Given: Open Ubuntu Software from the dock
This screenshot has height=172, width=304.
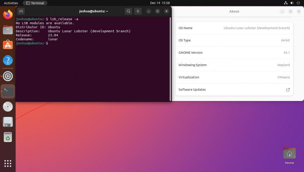Looking at the screenshot, I should point(8,45).
